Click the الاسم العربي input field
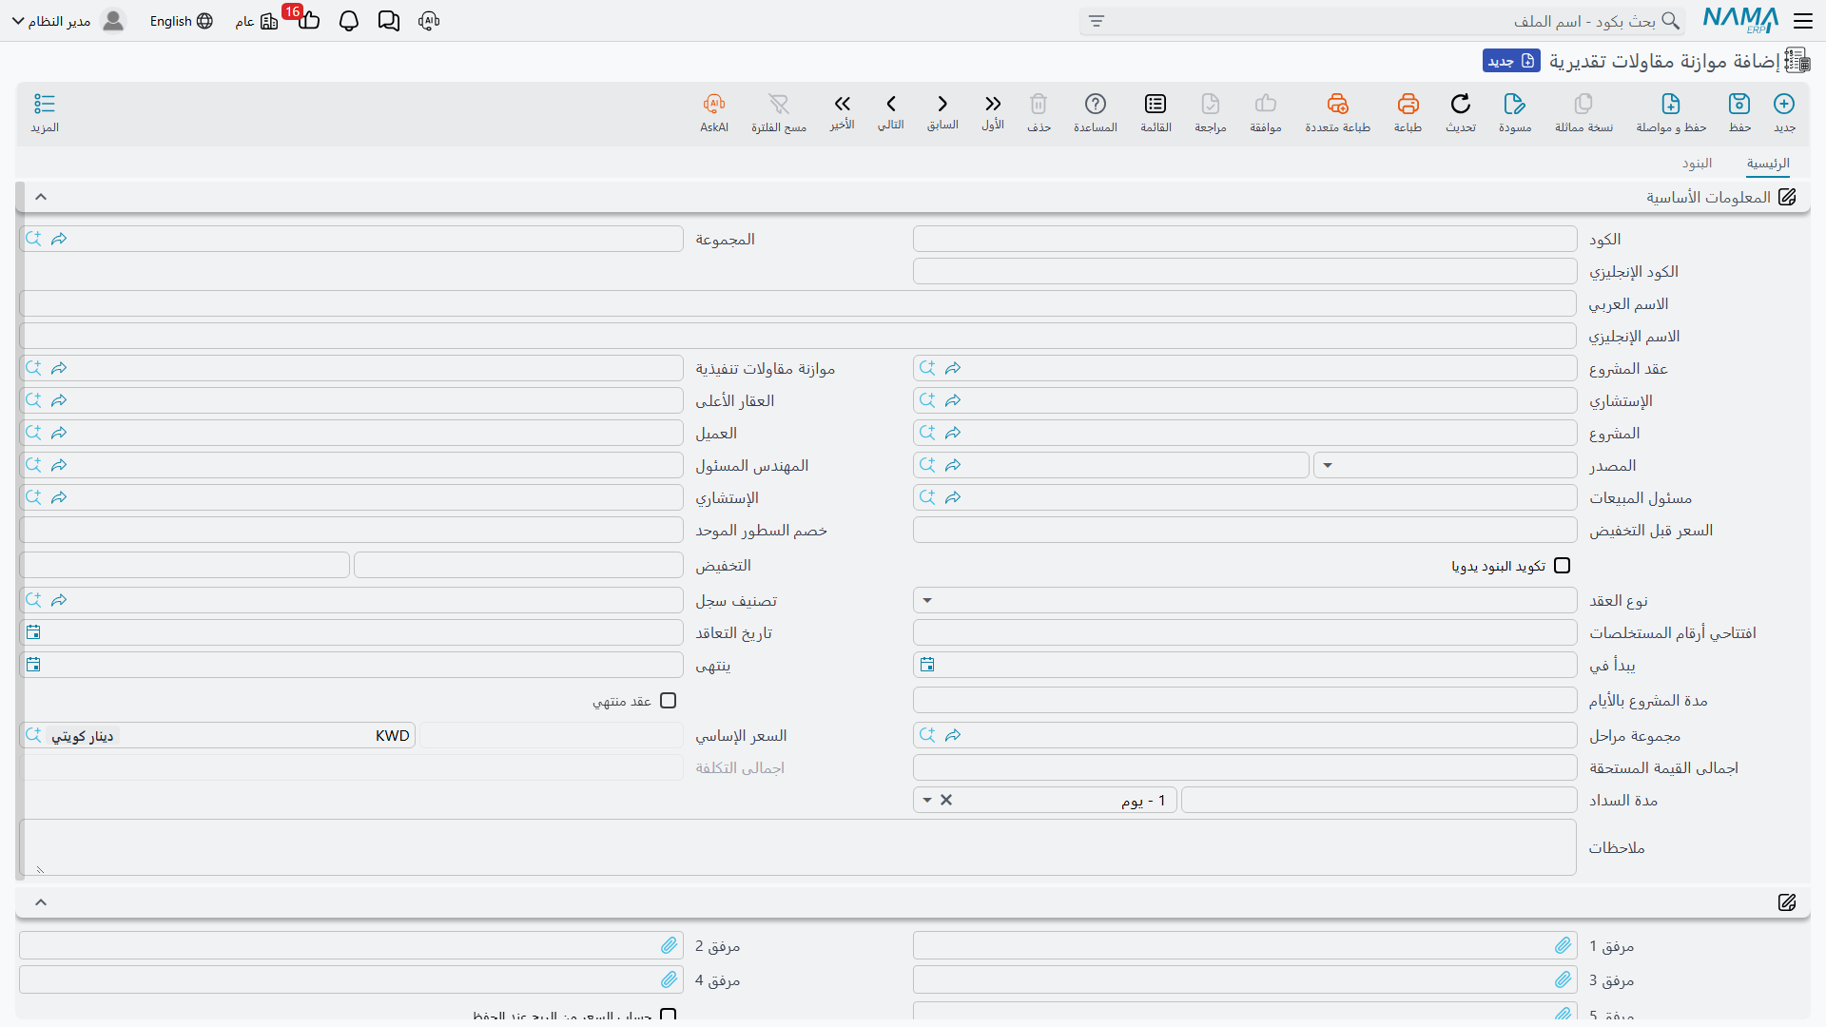The image size is (1826, 1027). (x=798, y=303)
